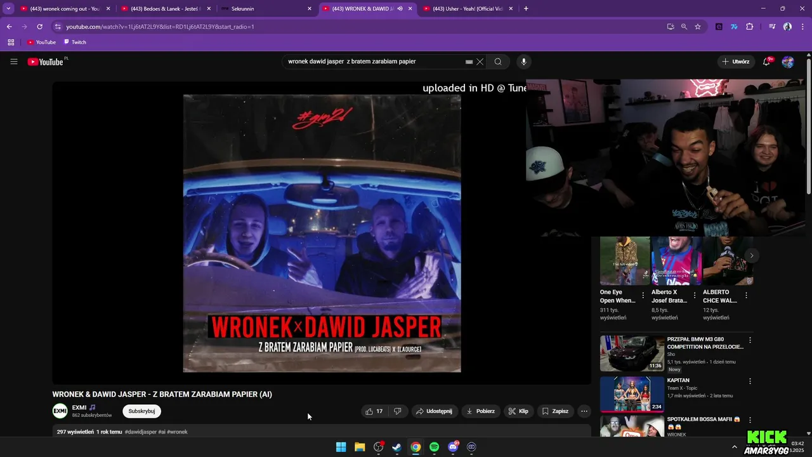Viewport: 812px width, 457px height.
Task: Show next recommendation chips with arrow
Action: click(x=752, y=255)
